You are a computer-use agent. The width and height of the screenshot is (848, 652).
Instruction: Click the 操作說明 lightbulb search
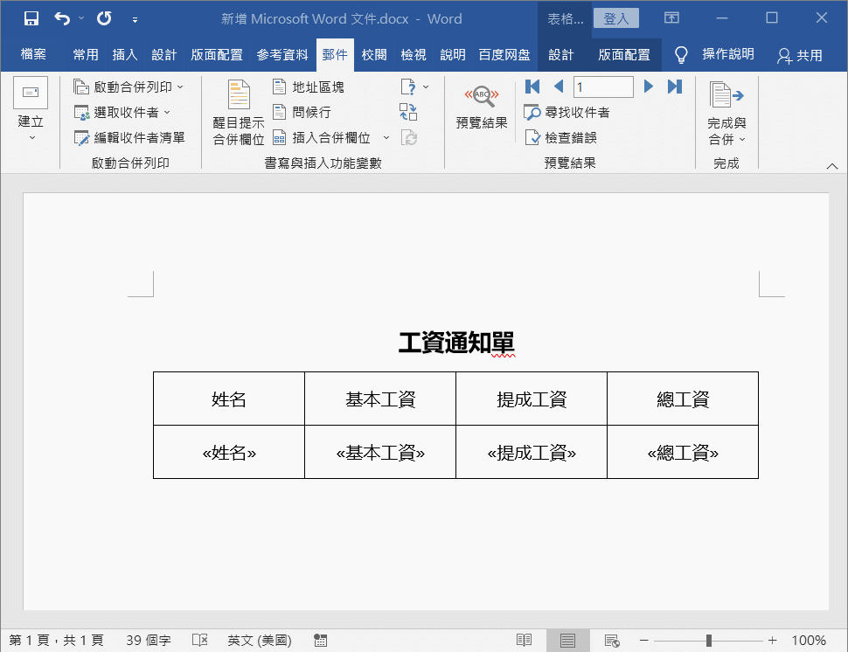click(x=714, y=54)
